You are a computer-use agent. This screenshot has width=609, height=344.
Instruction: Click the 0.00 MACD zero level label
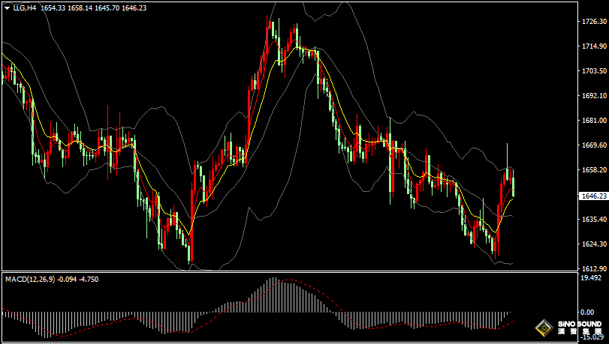587,311
